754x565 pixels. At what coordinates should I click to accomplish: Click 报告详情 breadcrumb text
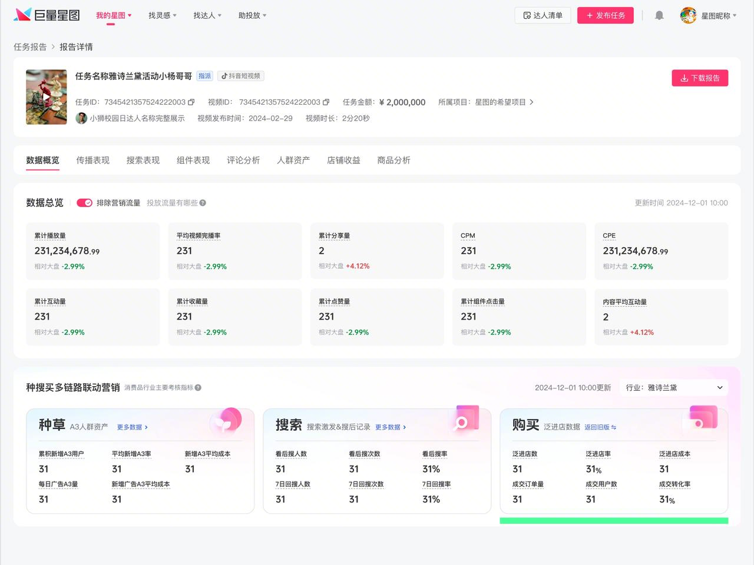point(76,47)
